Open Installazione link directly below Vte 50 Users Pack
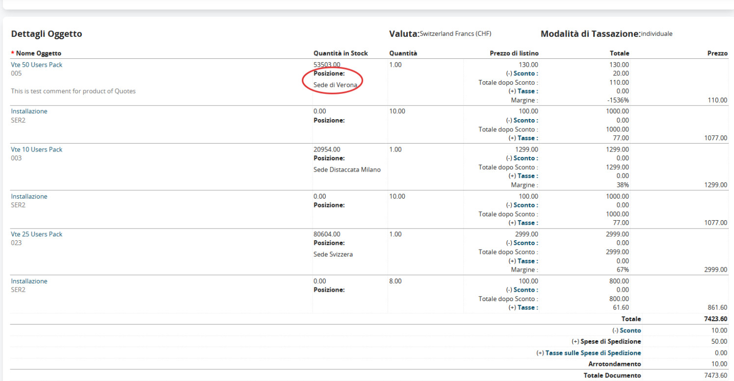734x381 pixels. [29, 111]
